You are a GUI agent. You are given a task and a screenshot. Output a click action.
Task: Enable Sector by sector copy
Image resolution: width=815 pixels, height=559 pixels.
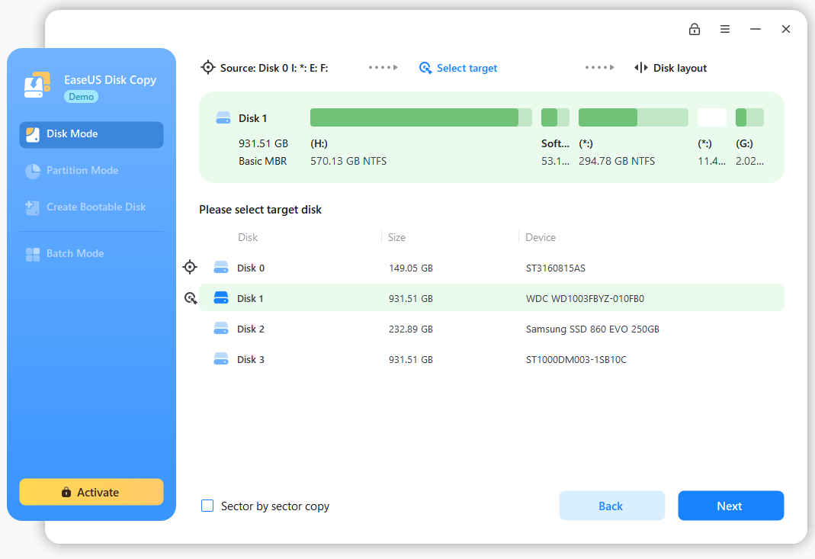pyautogui.click(x=207, y=506)
